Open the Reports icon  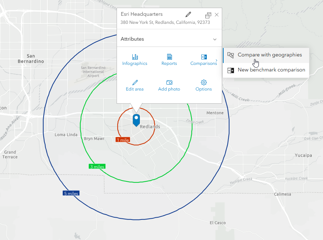tap(169, 56)
